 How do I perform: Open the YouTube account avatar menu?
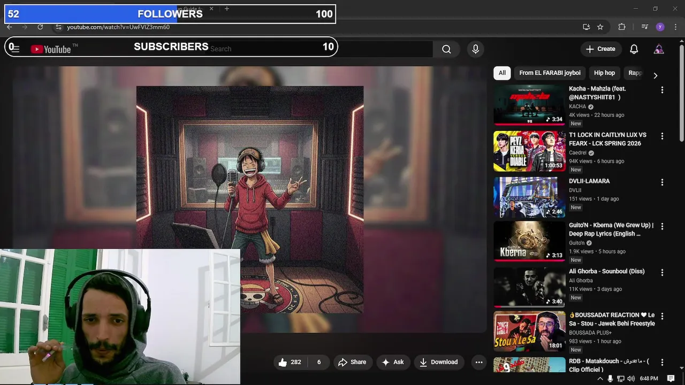coord(659,49)
